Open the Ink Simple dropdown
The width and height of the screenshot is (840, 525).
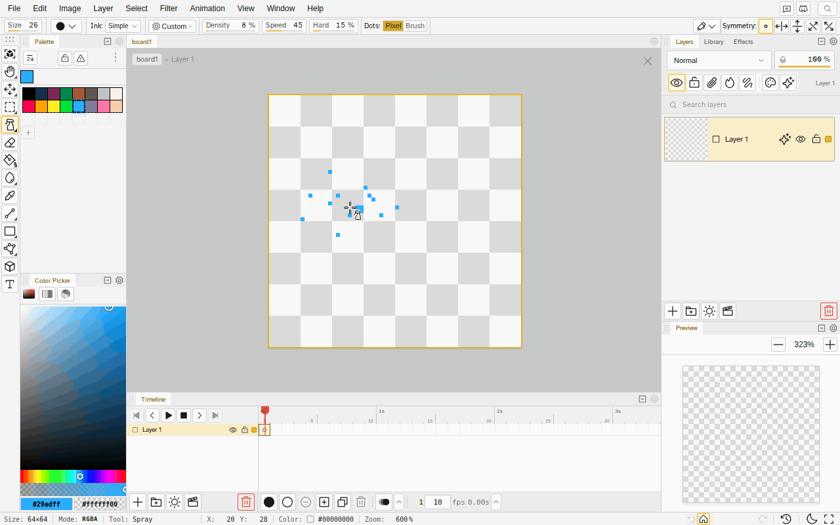[123, 26]
